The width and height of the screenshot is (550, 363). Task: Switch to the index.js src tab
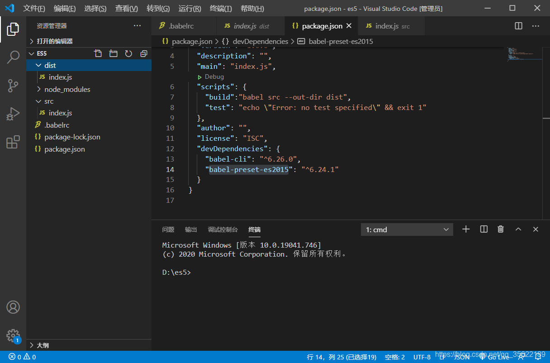[x=392, y=26]
